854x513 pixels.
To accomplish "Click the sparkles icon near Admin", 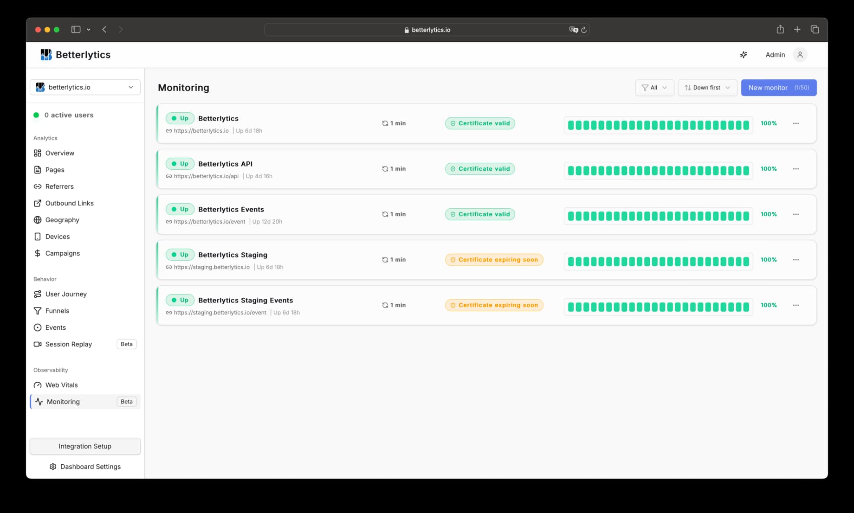I will 743,54.
